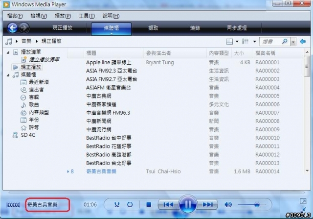
Task: Open the 媒體櫃 tab
Action: coord(112,28)
